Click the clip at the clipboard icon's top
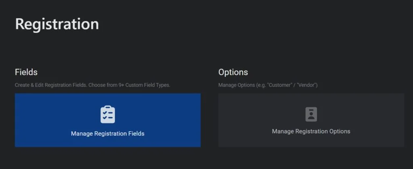 pyautogui.click(x=107, y=107)
